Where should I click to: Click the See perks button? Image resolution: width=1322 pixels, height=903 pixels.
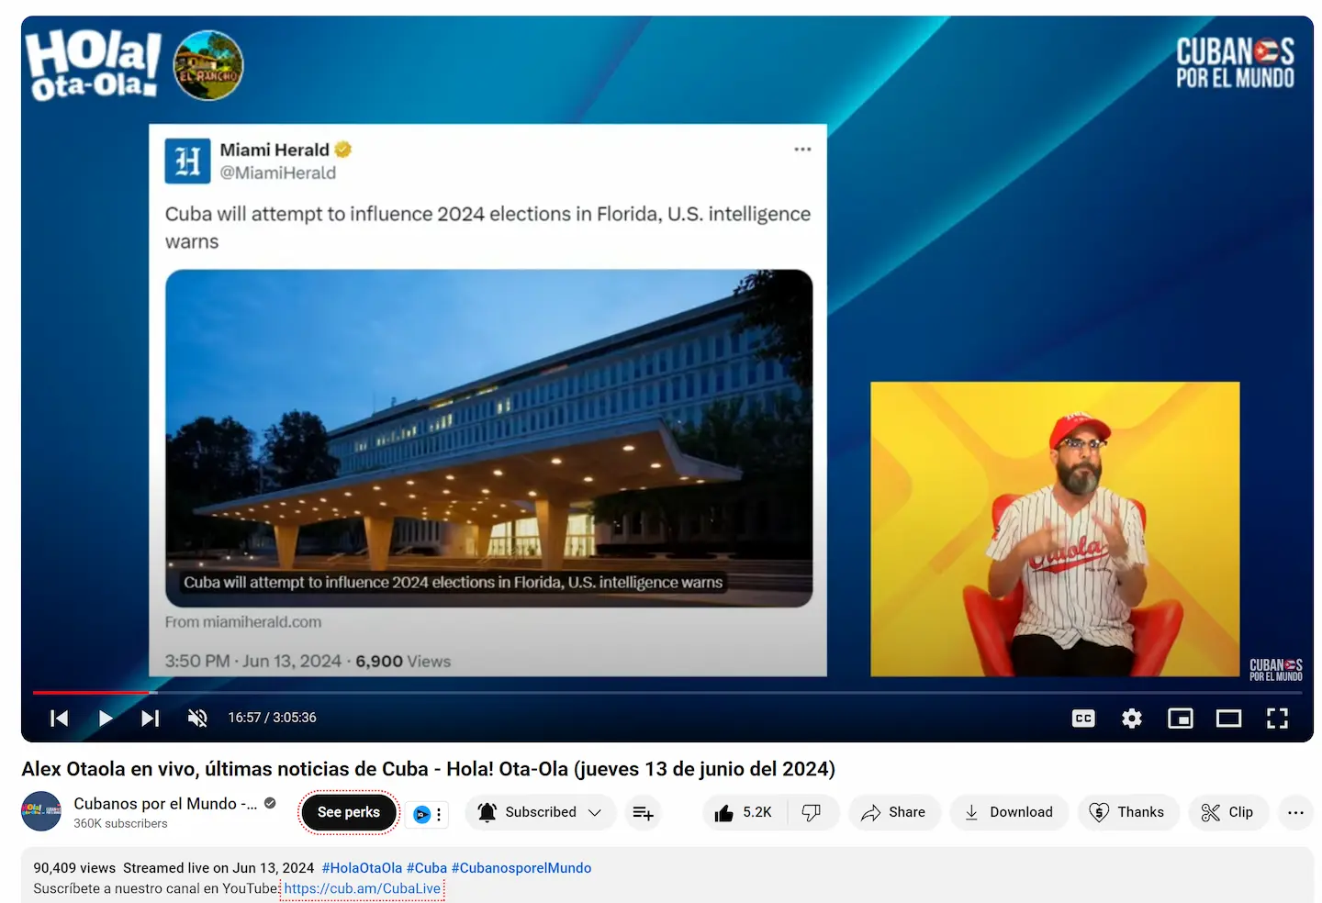[349, 812]
